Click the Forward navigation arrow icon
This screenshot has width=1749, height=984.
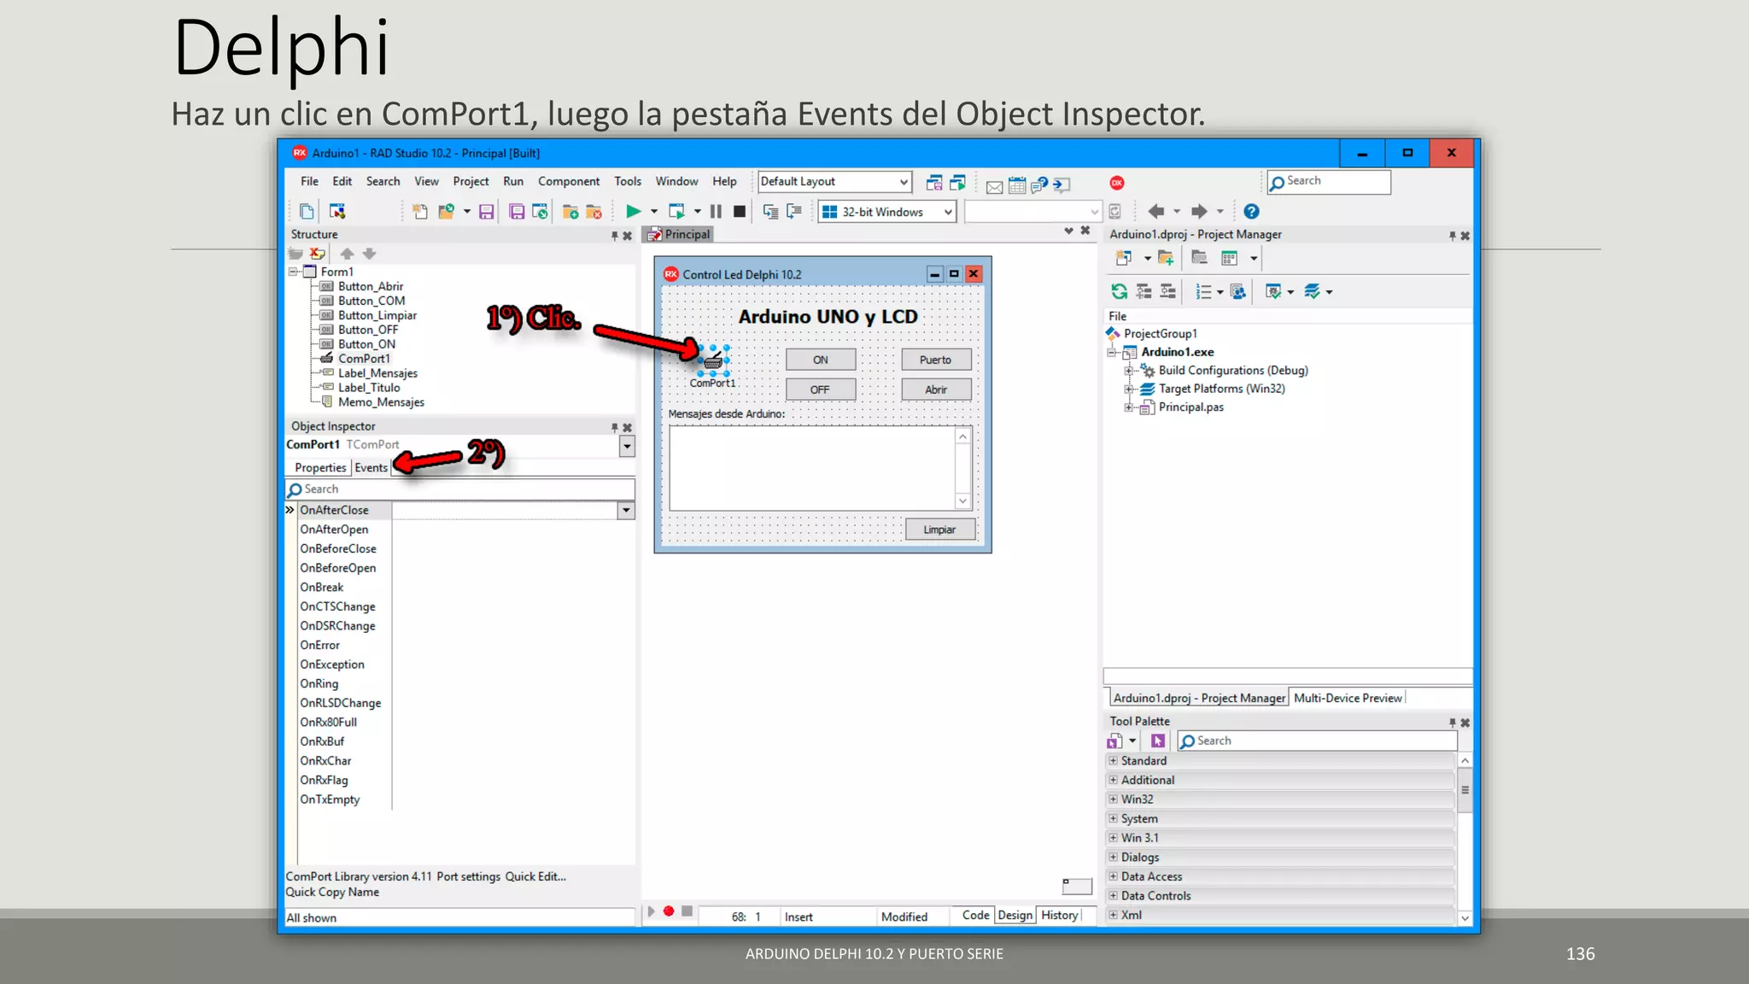pyautogui.click(x=1199, y=211)
